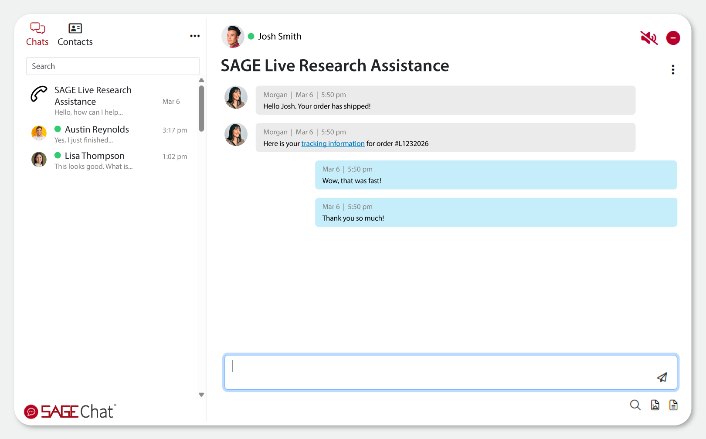Send message with paper plane icon
706x439 pixels.
tap(662, 378)
